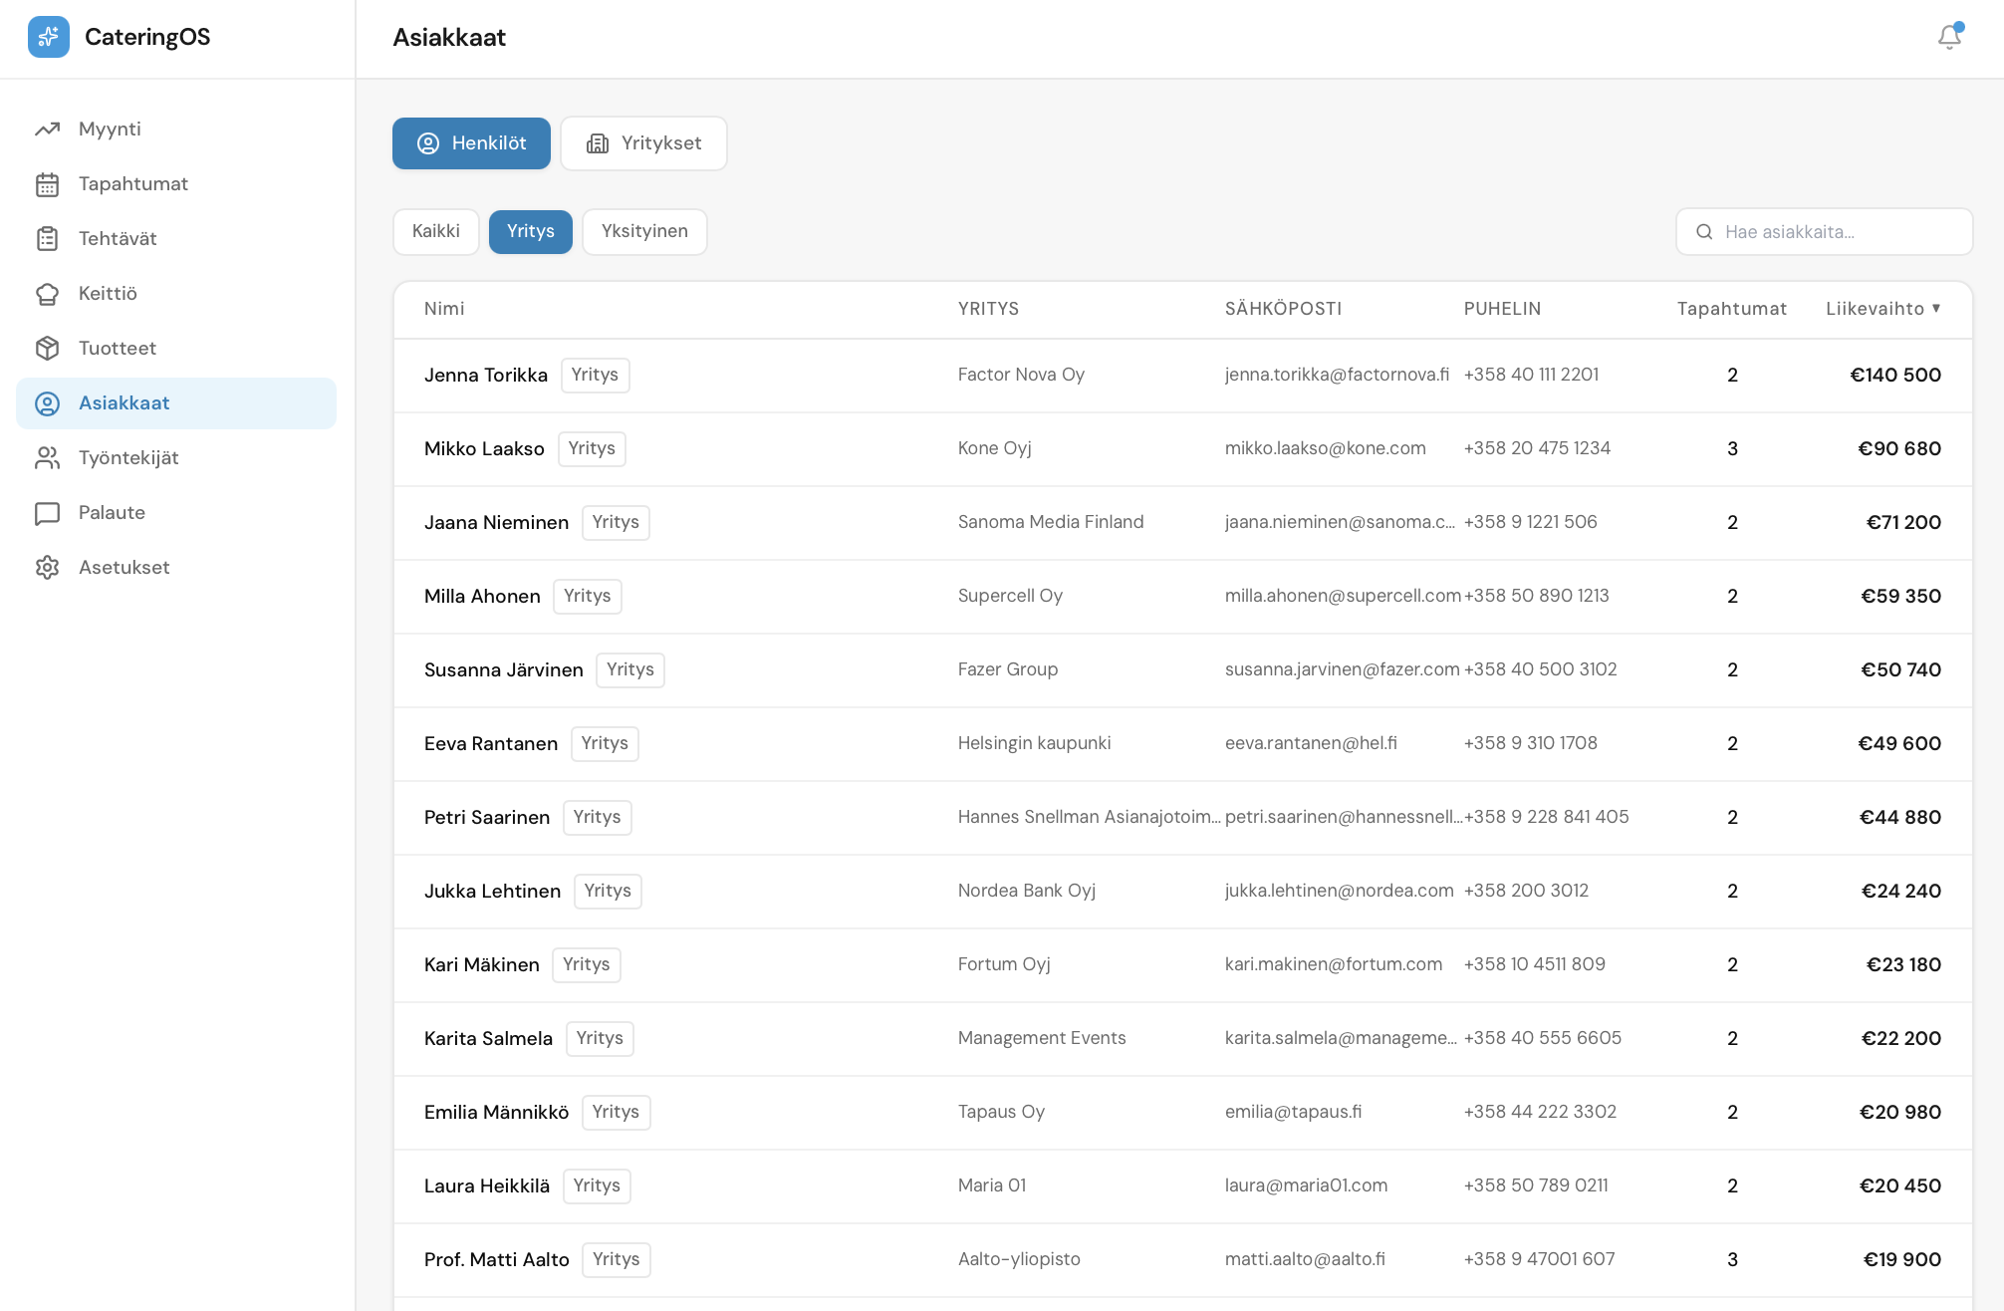Select the Tuotteet box icon

pos(48,349)
